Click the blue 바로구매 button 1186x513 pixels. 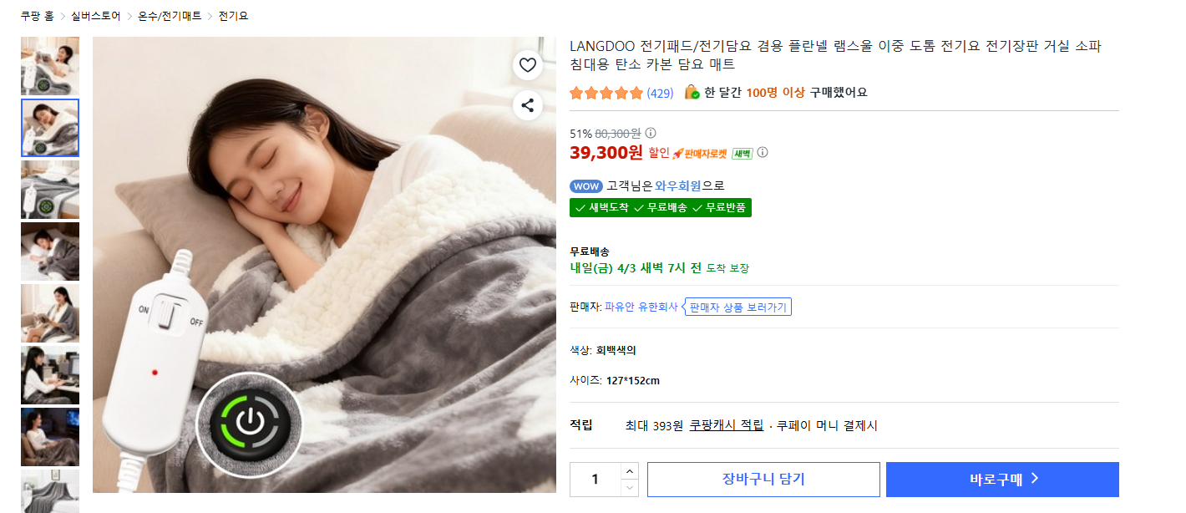tap(1002, 479)
